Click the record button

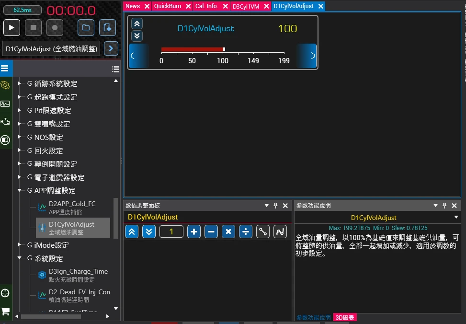55,28
